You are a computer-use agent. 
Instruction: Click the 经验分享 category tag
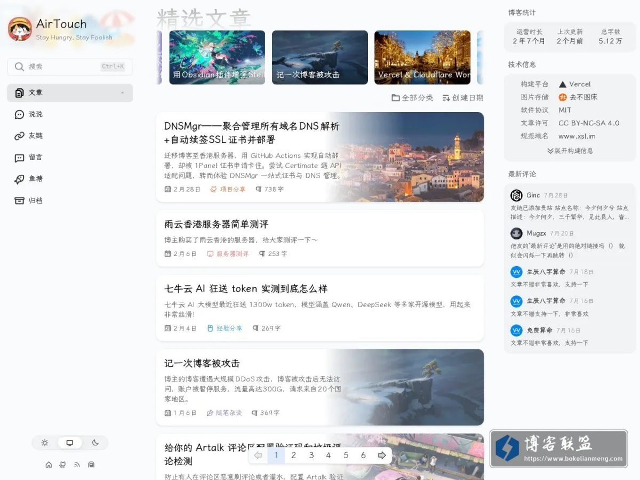225,329
